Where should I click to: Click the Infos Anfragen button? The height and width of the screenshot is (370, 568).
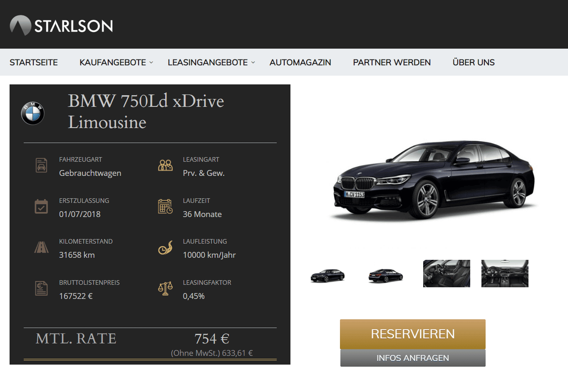point(413,358)
